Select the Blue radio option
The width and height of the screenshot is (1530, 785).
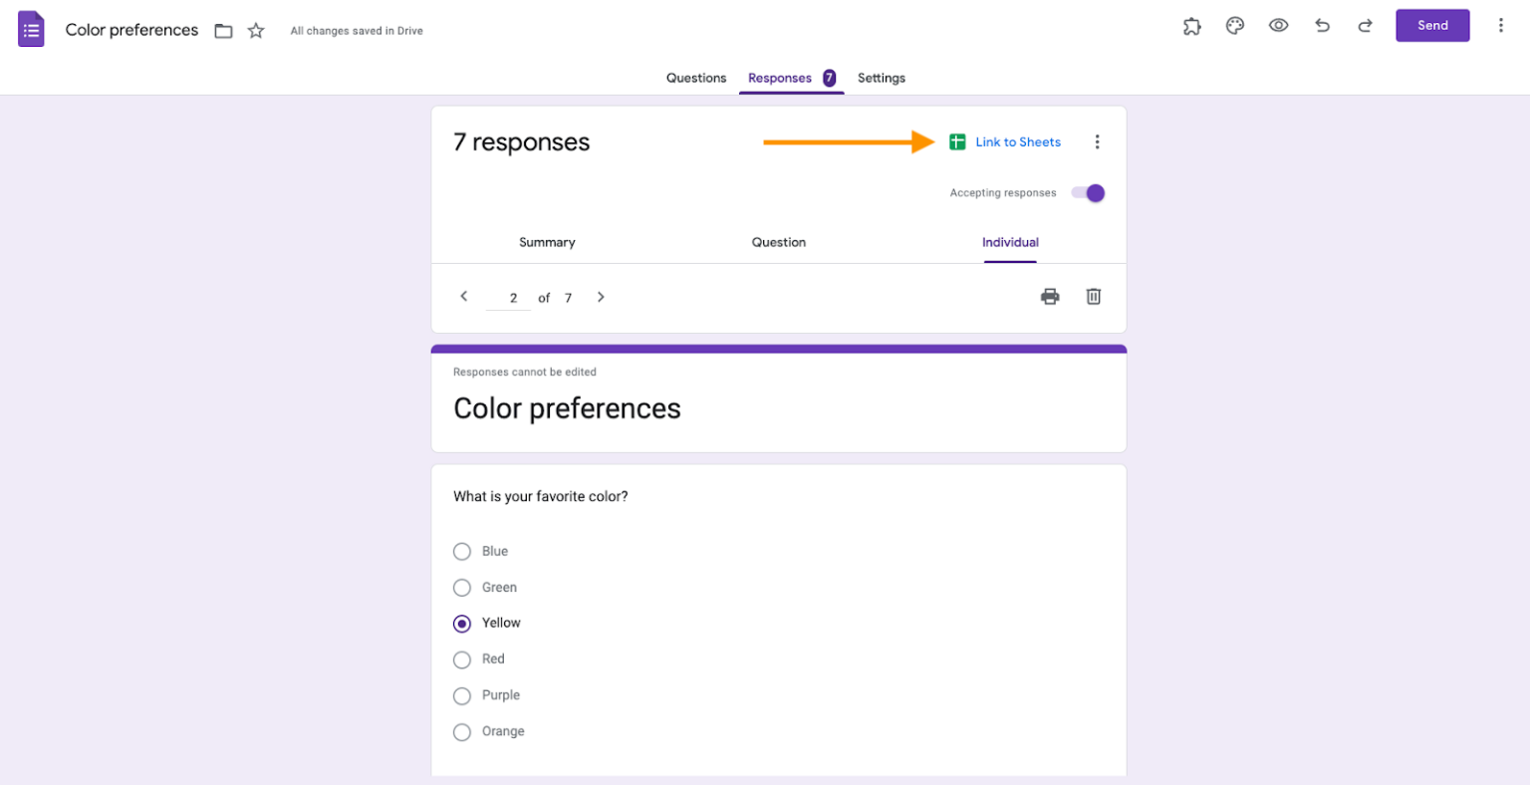[x=462, y=551]
